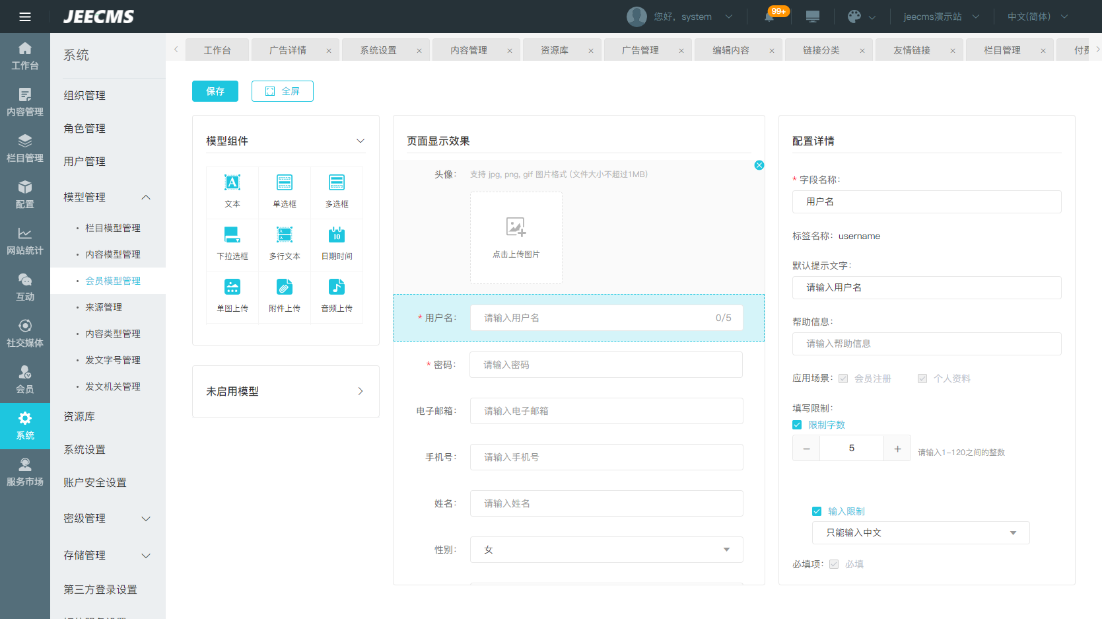Viewport: 1102px width, 619px height.
Task: Add a 多行文本 component
Action: coord(285,244)
